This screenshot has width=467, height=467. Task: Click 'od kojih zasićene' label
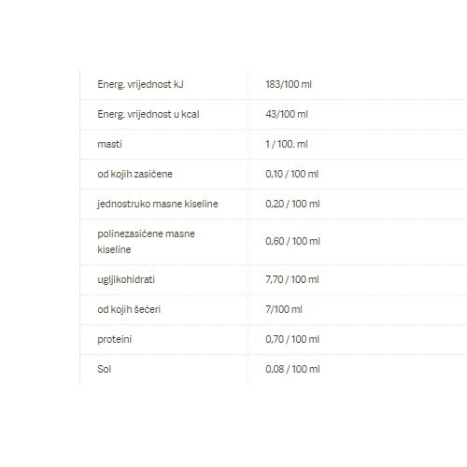pos(134,174)
